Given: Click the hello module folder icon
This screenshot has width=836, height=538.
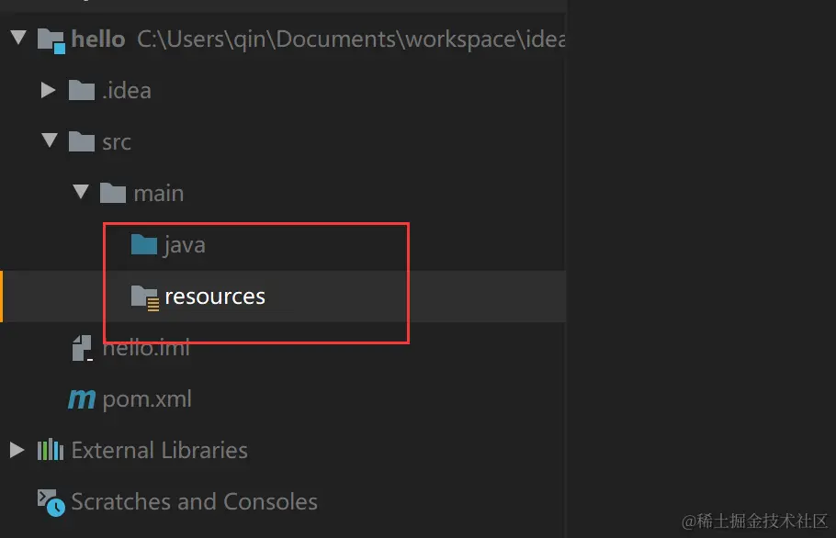Looking at the screenshot, I should coord(51,39).
